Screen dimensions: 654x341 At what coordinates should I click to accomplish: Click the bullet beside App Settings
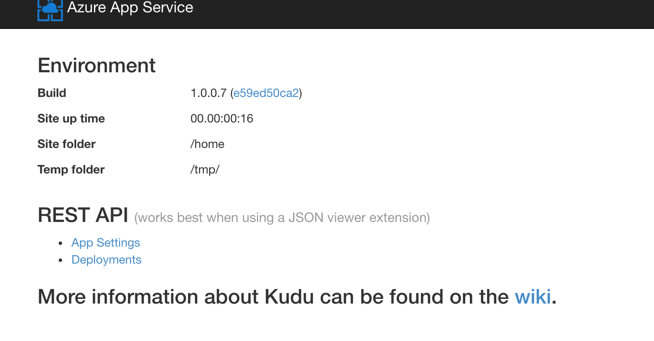pos(61,243)
